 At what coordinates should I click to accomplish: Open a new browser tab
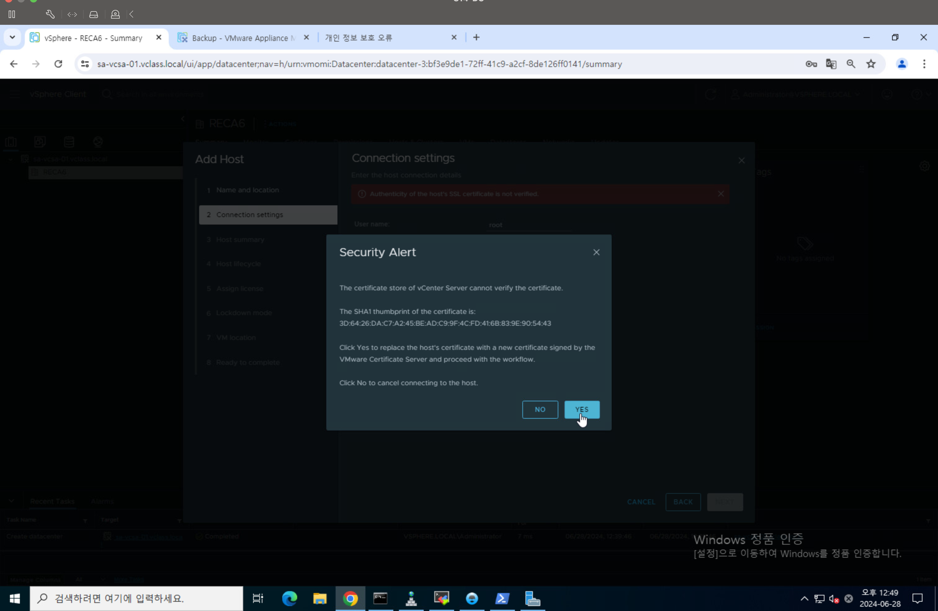click(x=476, y=38)
